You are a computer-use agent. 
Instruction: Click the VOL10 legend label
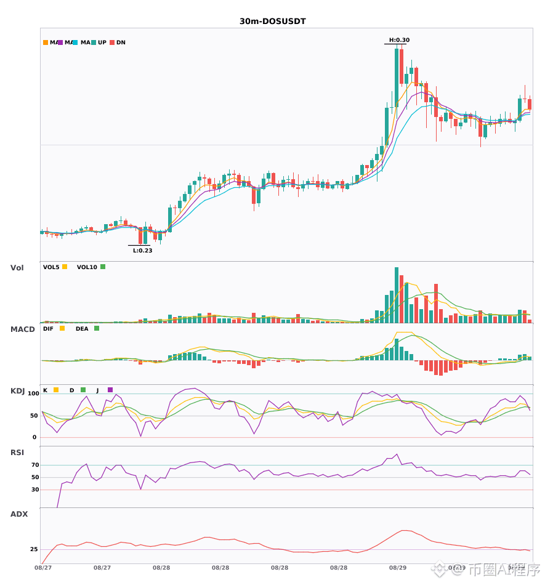[87, 267]
